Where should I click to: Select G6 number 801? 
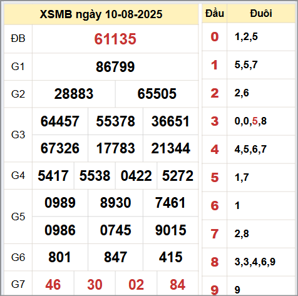59,257
